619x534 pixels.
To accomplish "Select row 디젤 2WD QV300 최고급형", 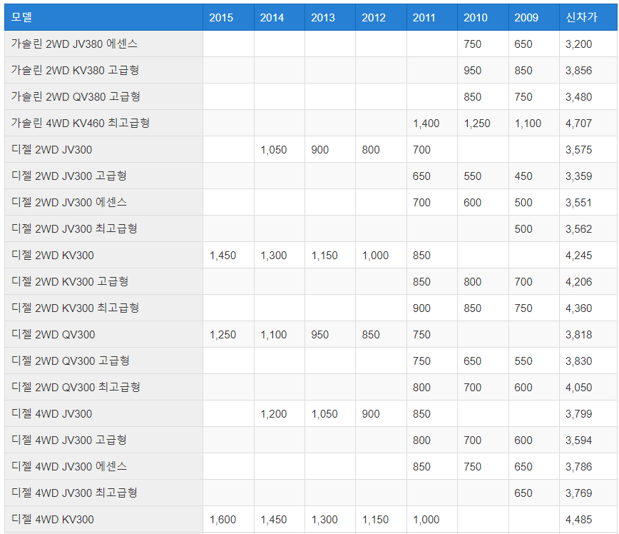I will tap(311, 388).
